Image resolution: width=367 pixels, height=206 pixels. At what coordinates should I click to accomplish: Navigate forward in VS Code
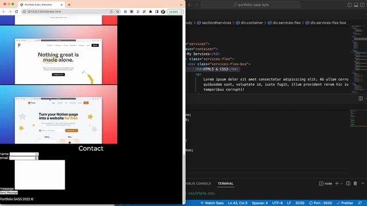click(x=196, y=5)
